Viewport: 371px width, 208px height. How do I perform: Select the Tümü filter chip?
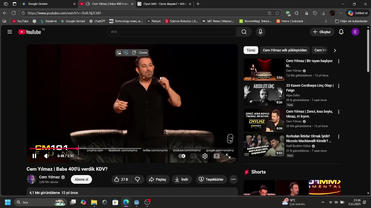click(x=251, y=50)
